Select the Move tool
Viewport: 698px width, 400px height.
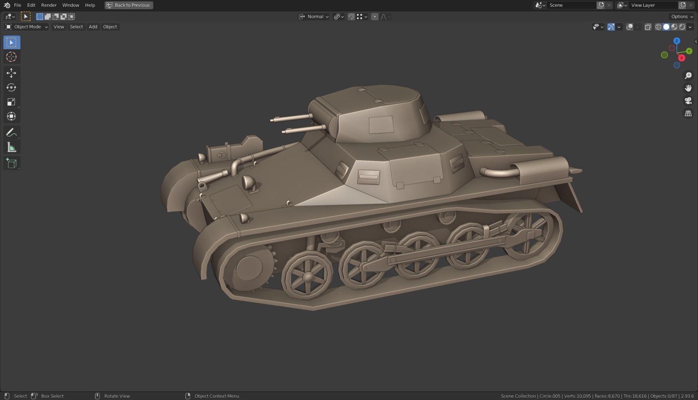click(11, 73)
